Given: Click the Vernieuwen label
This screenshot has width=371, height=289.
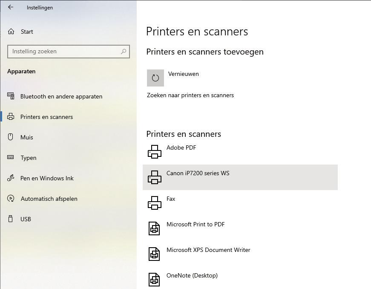Looking at the screenshot, I should click(184, 74).
